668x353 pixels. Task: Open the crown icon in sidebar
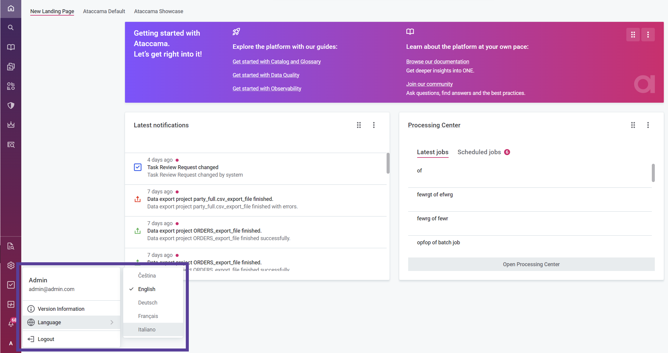[11, 125]
